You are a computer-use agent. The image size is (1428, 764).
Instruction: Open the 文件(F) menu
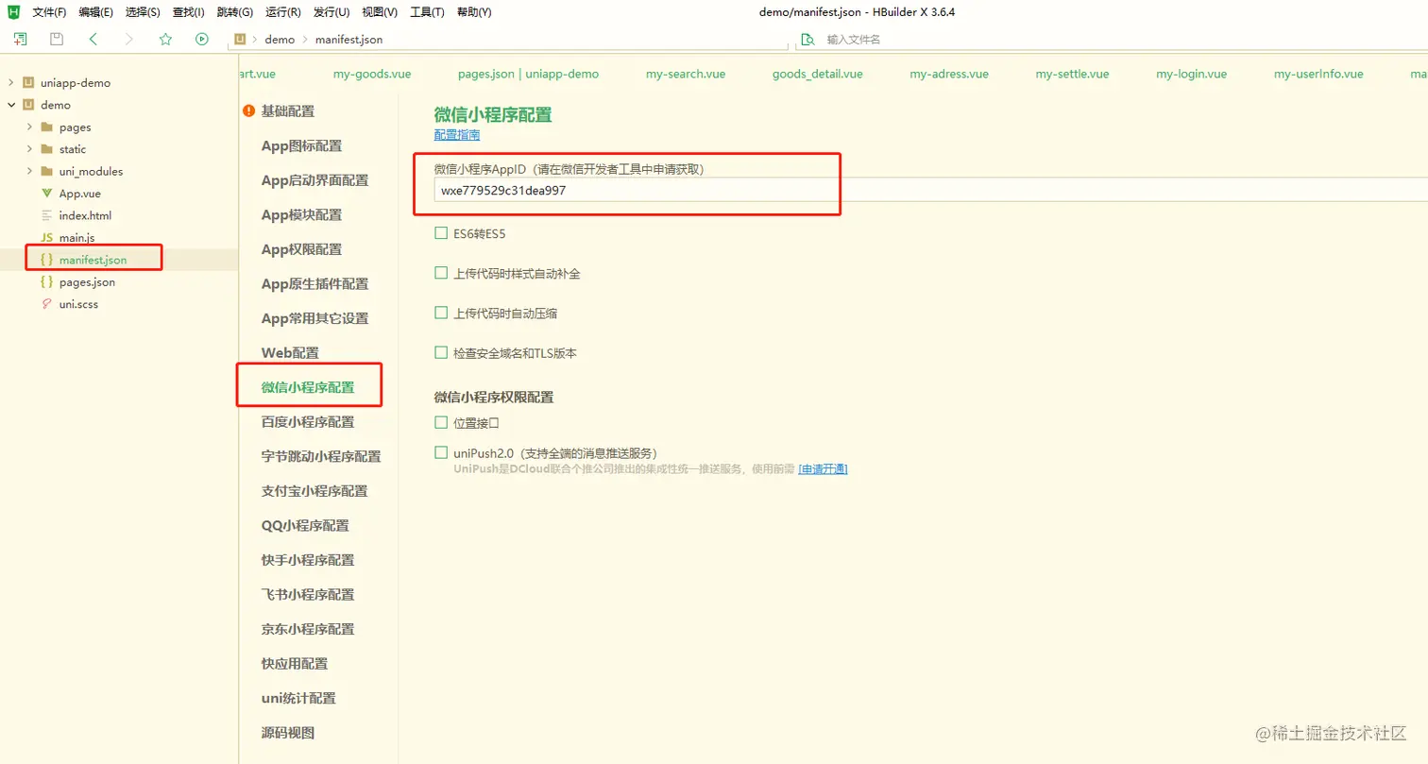pos(49,12)
